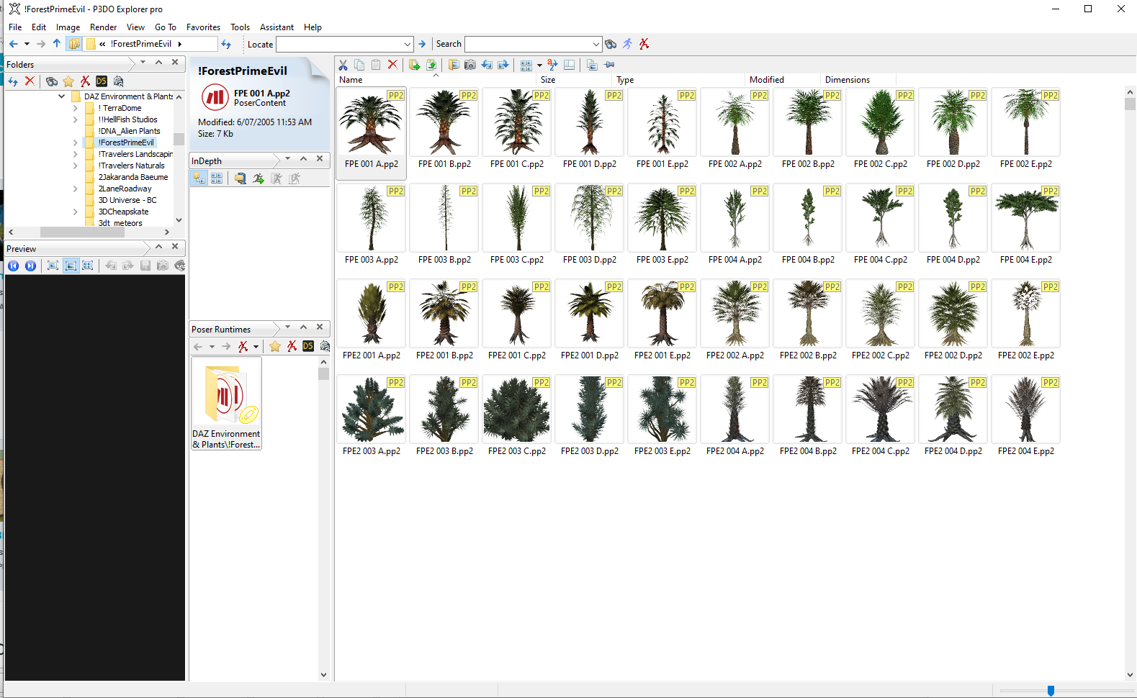Toggle the highlighted fit-image mode in Preview toolbar

71,266
